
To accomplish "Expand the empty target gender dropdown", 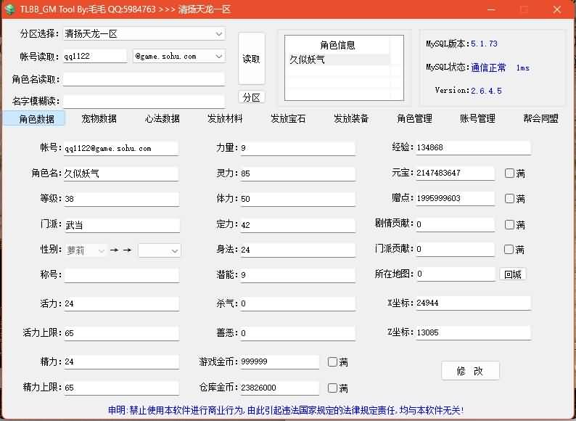I will coord(160,250).
